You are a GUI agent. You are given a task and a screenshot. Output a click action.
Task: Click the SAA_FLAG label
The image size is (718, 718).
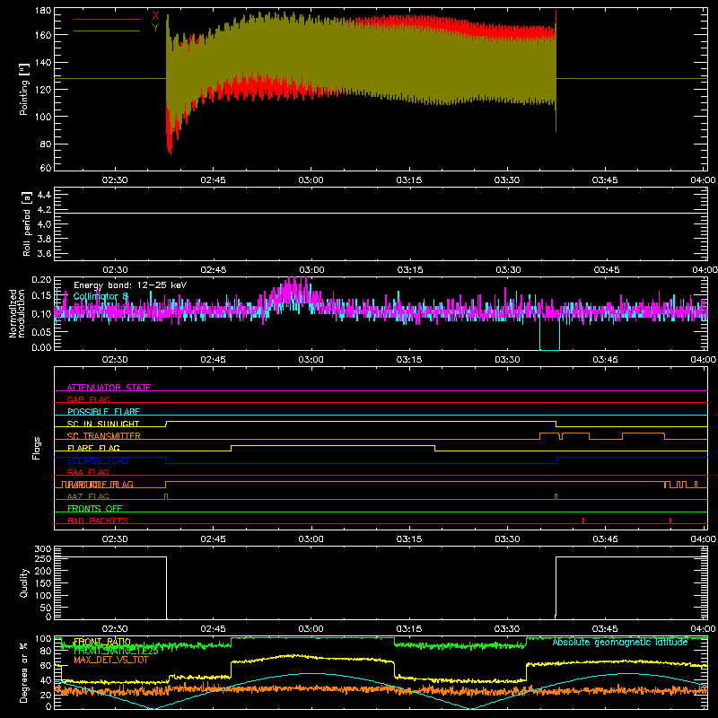tap(88, 472)
